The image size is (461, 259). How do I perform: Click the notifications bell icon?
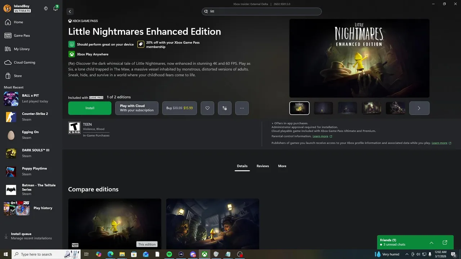coord(55,8)
